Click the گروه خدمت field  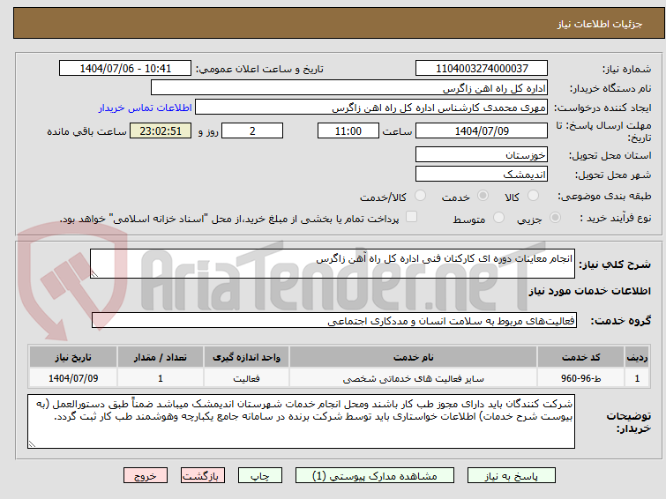pyautogui.click(x=334, y=321)
